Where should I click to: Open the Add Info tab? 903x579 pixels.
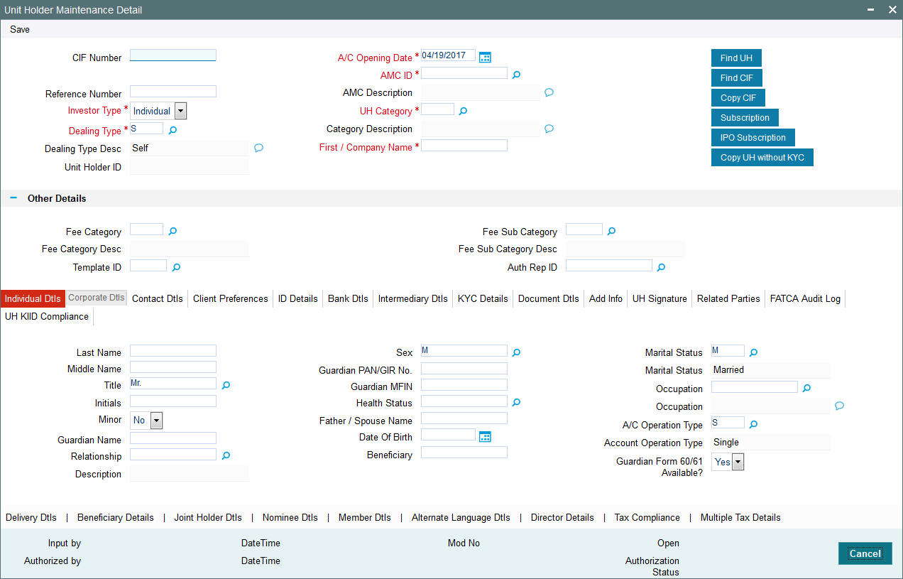tap(606, 298)
